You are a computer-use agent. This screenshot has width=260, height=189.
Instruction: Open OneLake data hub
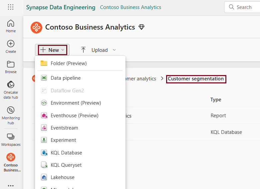11,90
